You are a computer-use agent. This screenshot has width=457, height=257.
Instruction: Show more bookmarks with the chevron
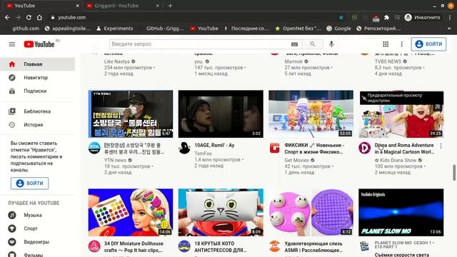[449, 29]
